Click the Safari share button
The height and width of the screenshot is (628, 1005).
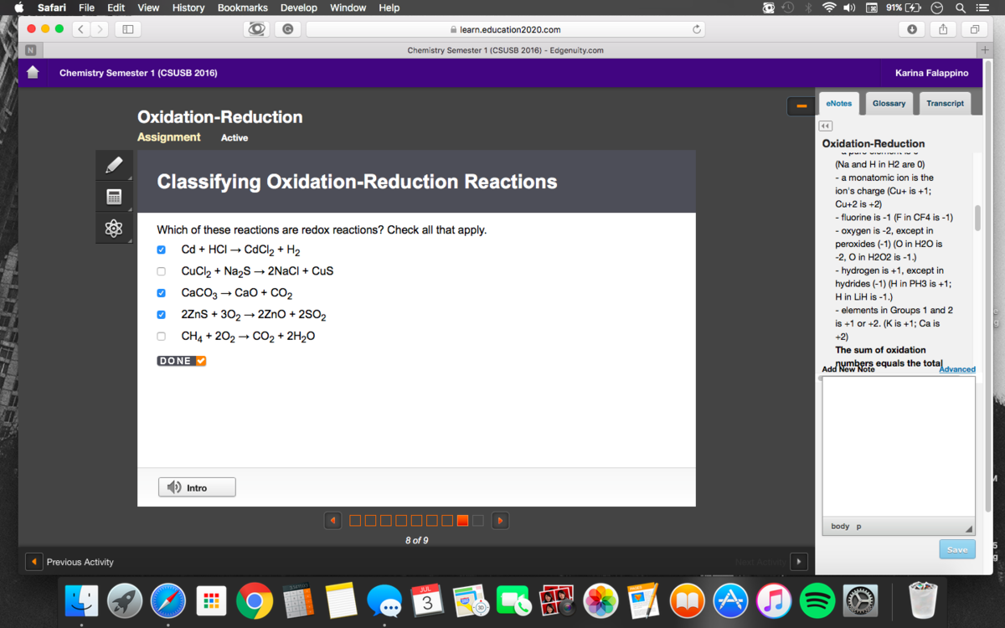point(943,29)
